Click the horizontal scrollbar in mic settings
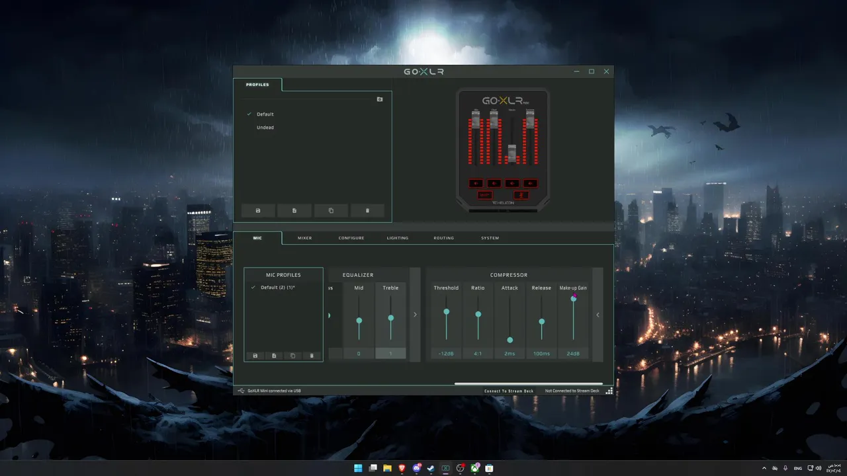847x476 pixels. point(528,383)
